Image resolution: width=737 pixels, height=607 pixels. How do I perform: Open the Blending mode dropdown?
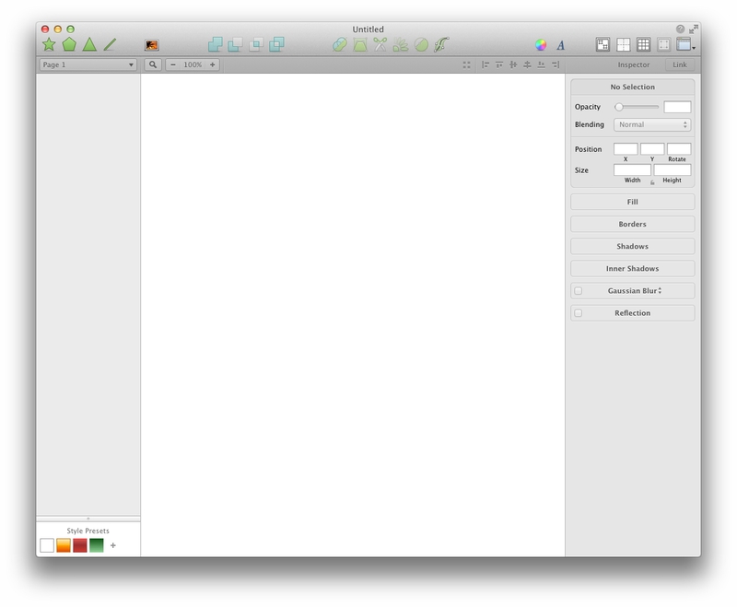pos(651,124)
